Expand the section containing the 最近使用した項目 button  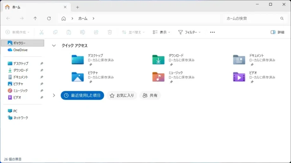pos(54,95)
